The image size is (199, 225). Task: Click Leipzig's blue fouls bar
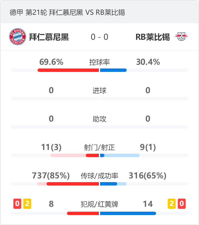pyautogui.click(x=128, y=213)
